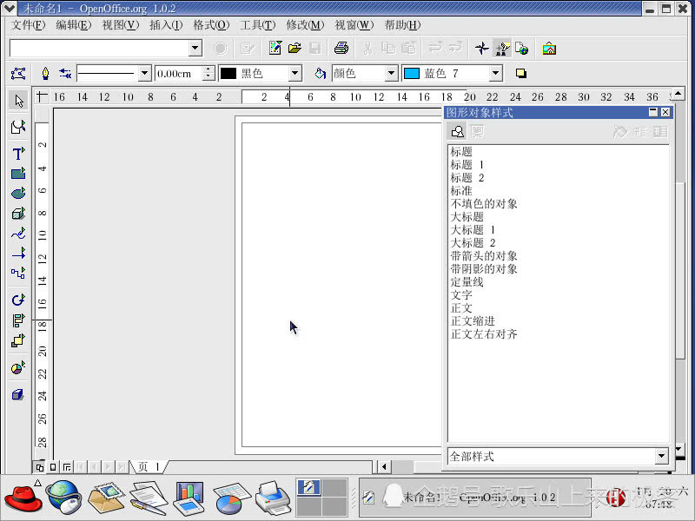Open the 全部样式 filter dropdown
The width and height of the screenshot is (695, 521).
pos(661,456)
